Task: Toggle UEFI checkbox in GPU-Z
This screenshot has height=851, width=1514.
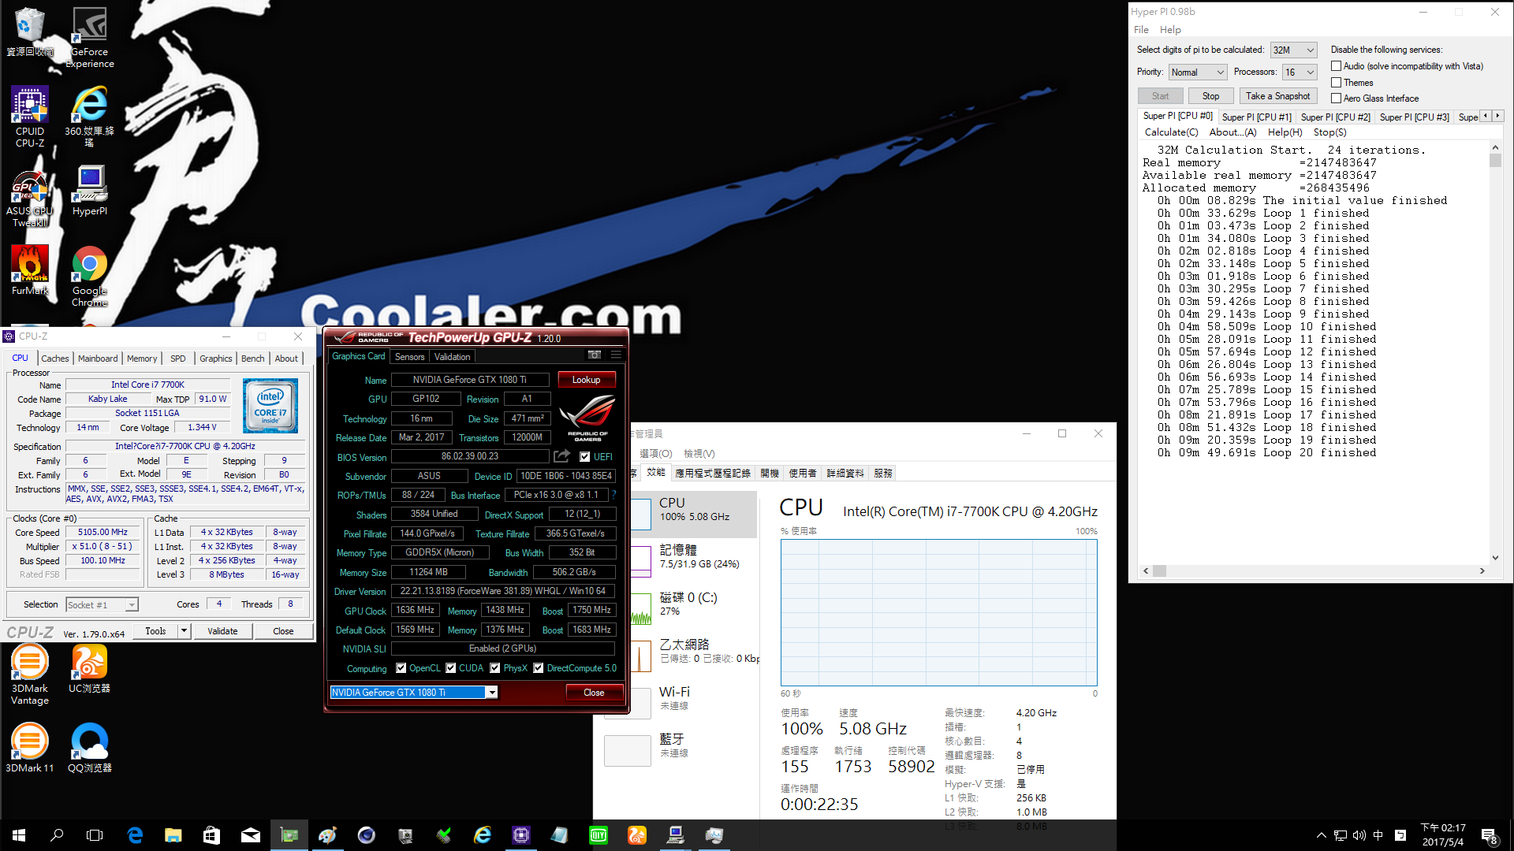Action: (x=585, y=457)
